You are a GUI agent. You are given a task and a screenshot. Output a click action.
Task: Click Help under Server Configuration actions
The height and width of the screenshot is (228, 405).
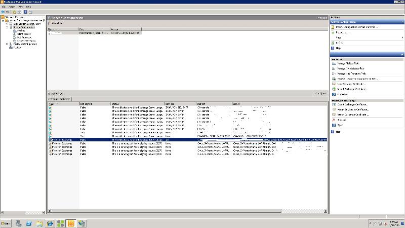338,48
